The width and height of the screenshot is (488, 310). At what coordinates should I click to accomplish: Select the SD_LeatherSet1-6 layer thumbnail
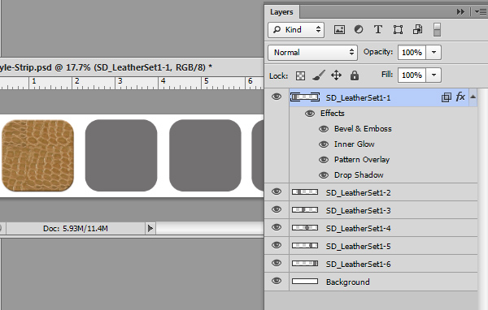coord(305,264)
